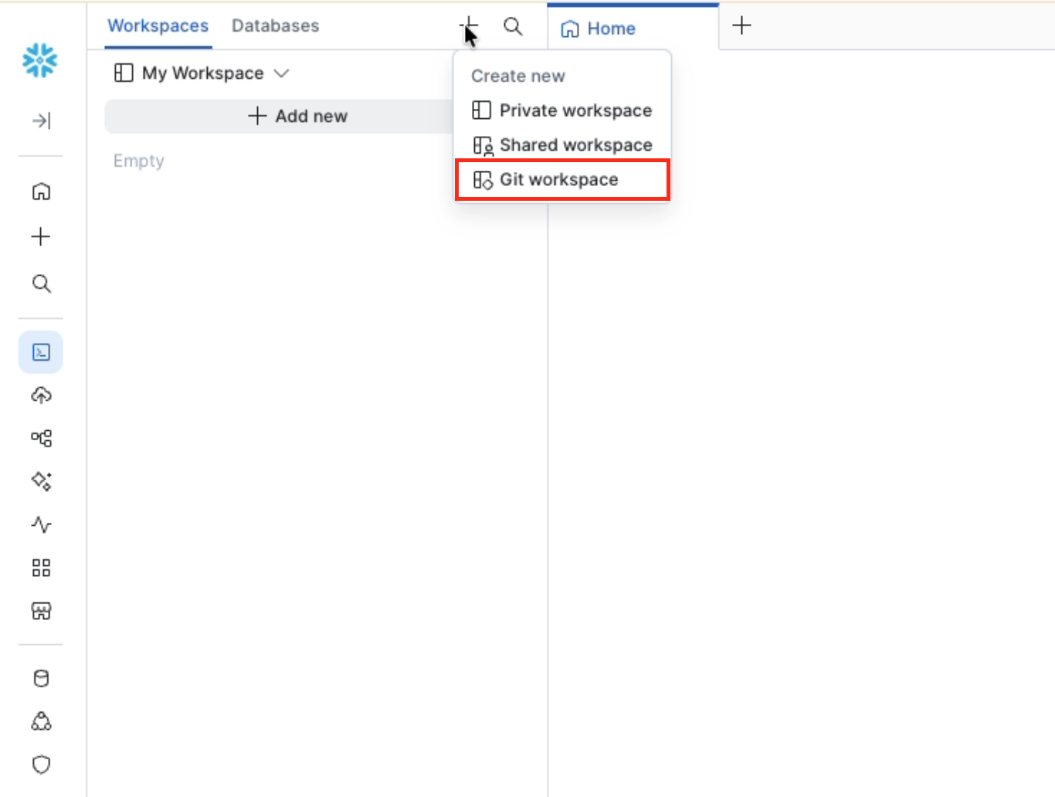Click the plus icon beside the Databases tab
Image resolution: width=1055 pixels, height=797 pixels.
click(469, 26)
